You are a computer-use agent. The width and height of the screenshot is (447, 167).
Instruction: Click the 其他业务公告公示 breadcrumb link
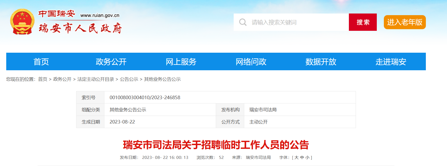click(162, 79)
